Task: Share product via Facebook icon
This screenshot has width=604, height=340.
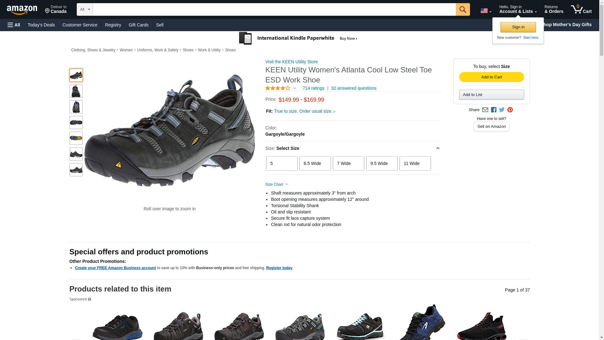Action: [x=494, y=110]
